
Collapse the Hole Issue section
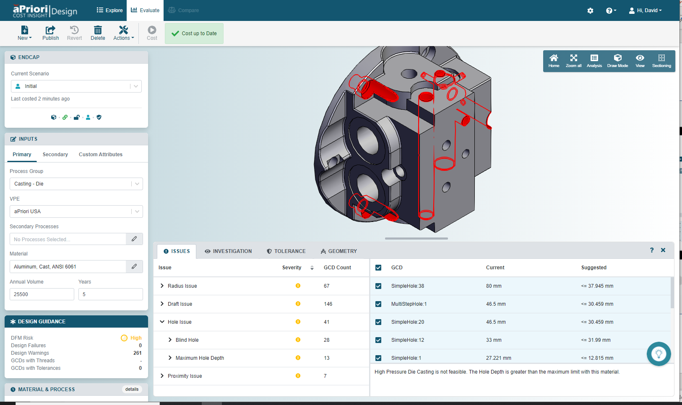(x=162, y=322)
